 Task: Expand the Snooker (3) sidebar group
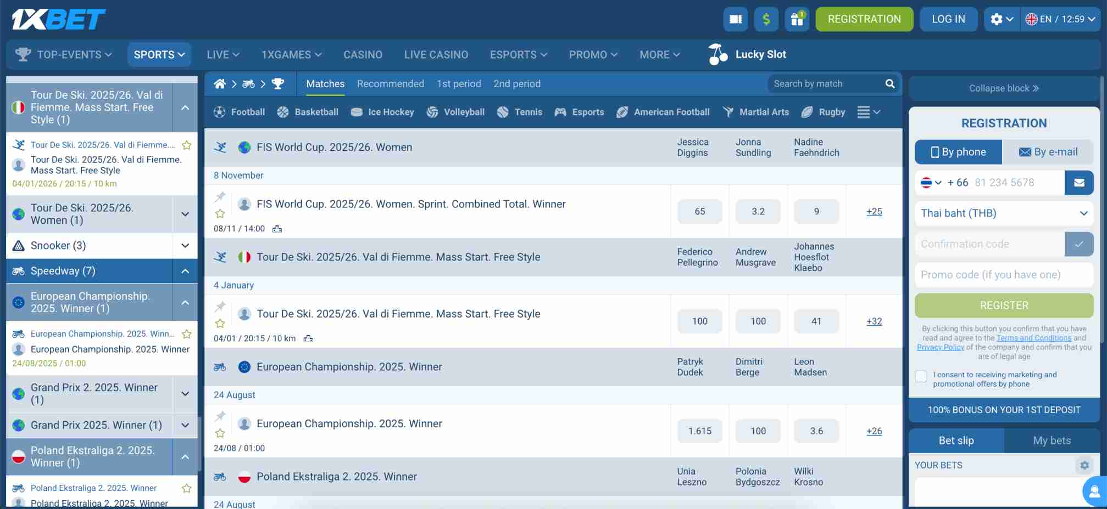coord(185,246)
